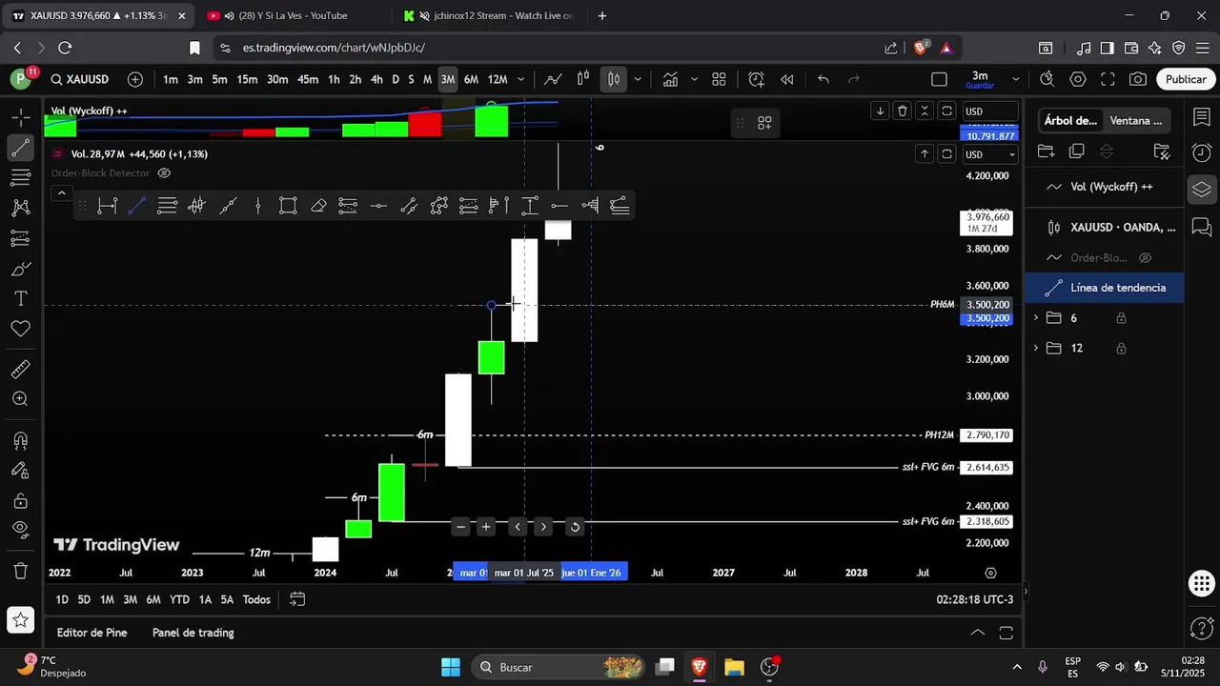Move the Vol Wyckoff pane down
This screenshot has width=1220, height=686.
click(x=881, y=111)
